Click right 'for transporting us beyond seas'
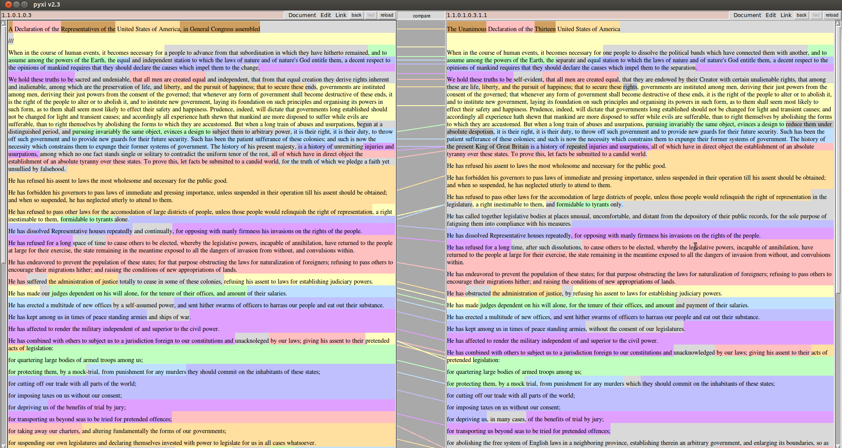The image size is (842, 448). pos(528,431)
